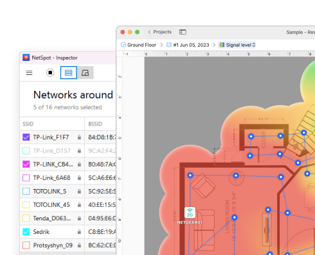315x255 pixels.
Task: Click BSSID value 5C:A6:E6
Action: coord(102,177)
